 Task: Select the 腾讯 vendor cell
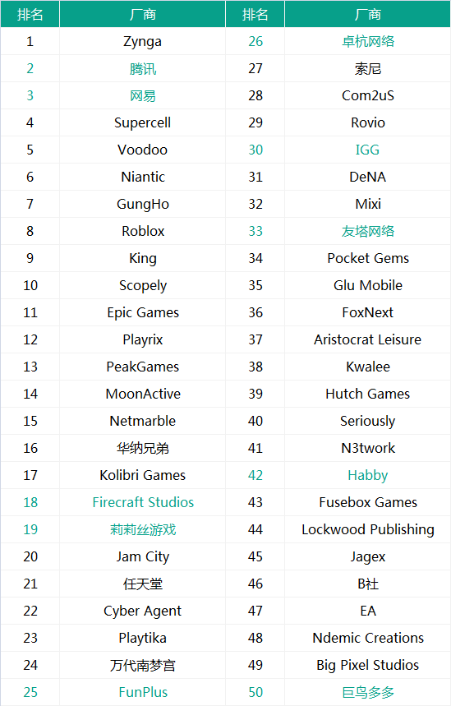[142, 68]
